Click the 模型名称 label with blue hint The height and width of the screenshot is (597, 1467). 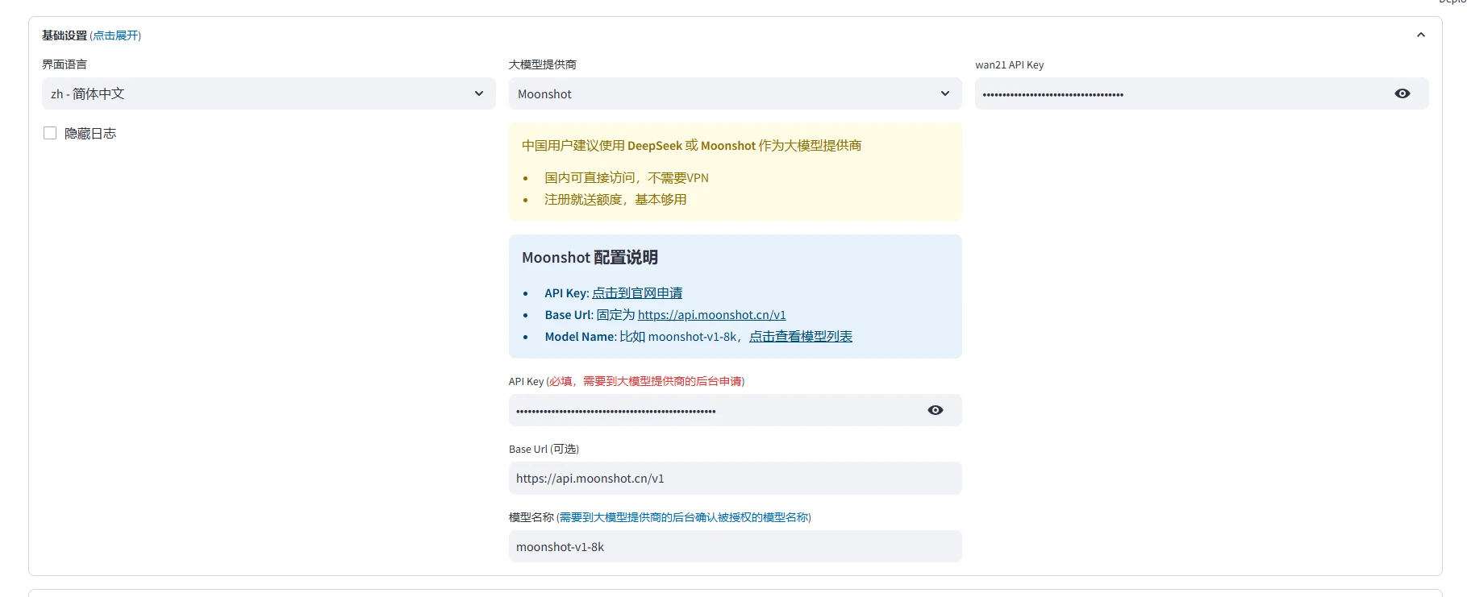(660, 517)
